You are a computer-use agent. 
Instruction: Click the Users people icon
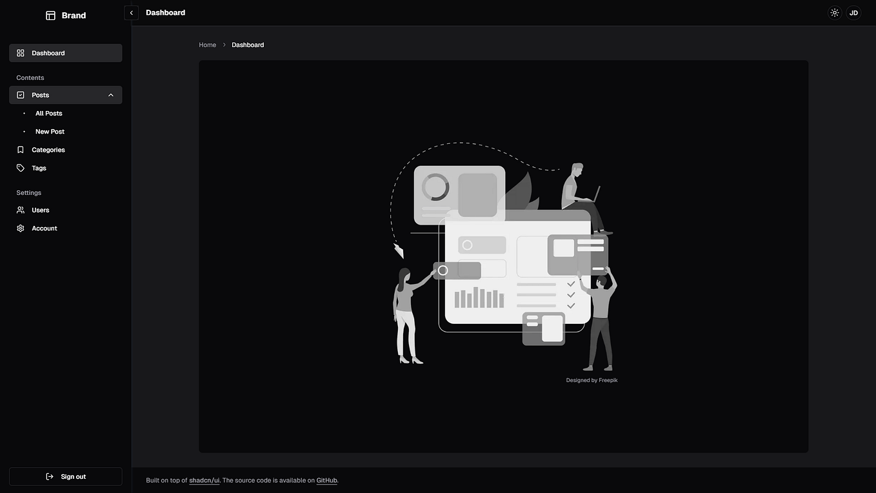20,209
